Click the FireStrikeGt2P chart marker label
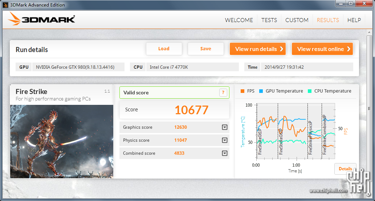 [281, 141]
